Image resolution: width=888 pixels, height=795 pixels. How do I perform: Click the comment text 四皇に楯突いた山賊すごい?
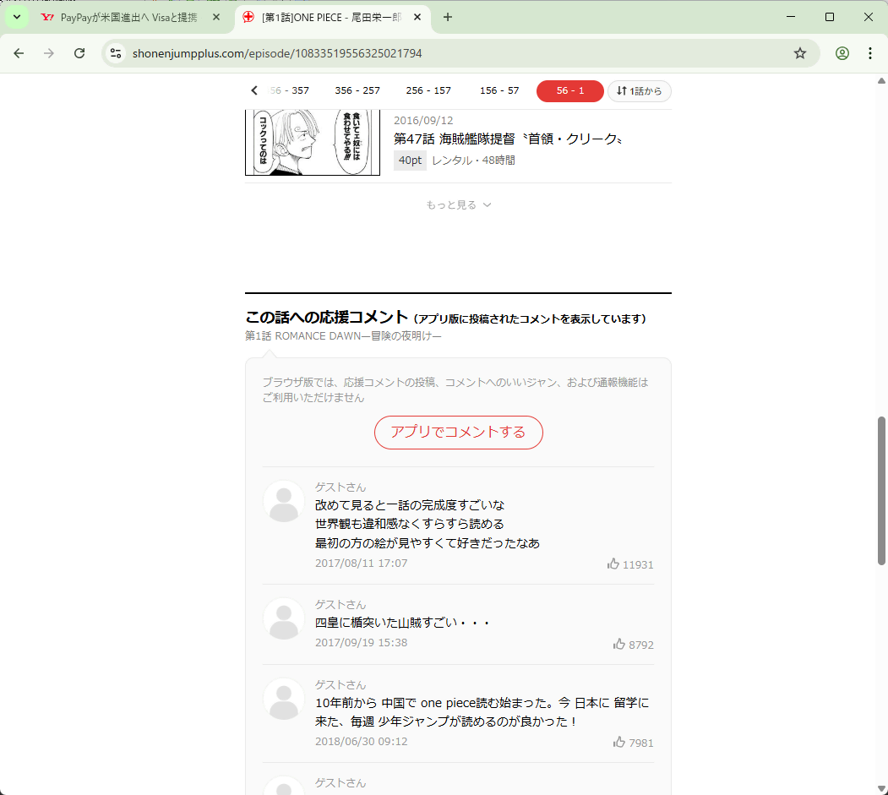coord(402,623)
